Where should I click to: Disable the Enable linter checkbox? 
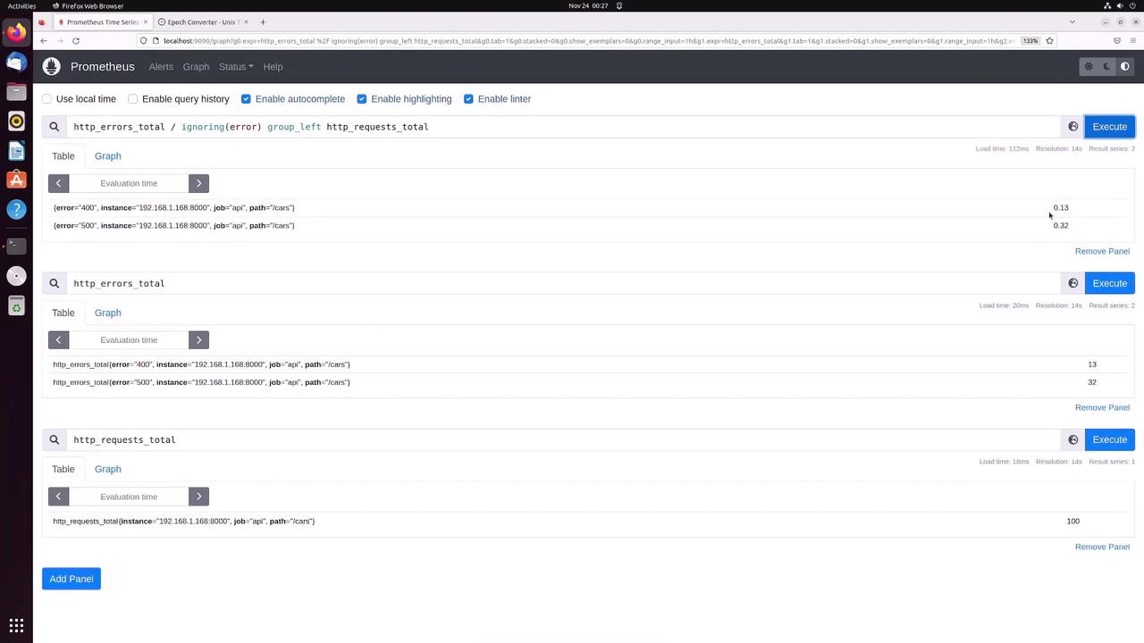(x=468, y=99)
